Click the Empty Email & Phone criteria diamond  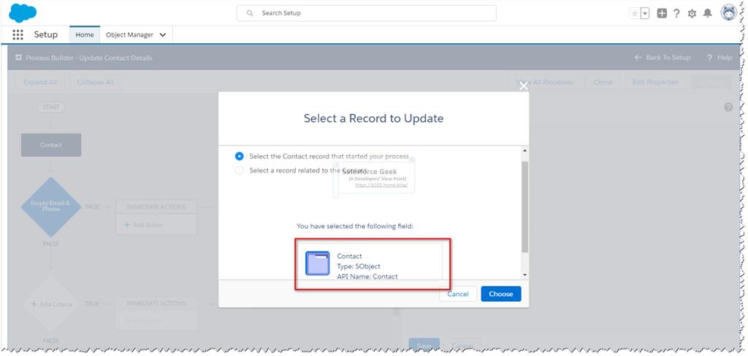50,207
